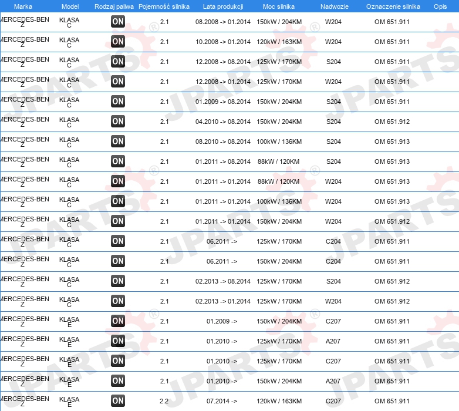Image resolution: width=459 pixels, height=411 pixels.
Task: Click OM 651.913 in the 08.2010 row
Action: [392, 142]
